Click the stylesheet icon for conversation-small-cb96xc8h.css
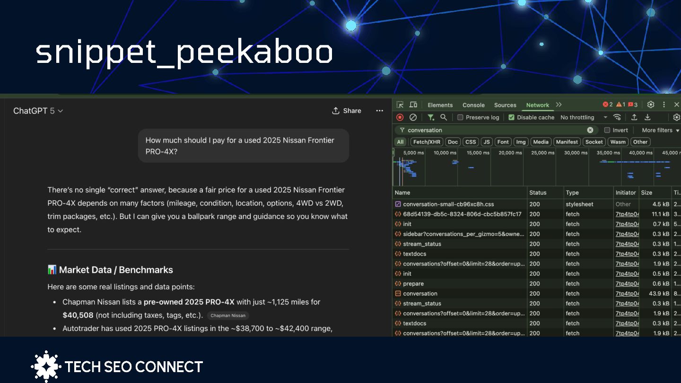Image resolution: width=681 pixels, height=383 pixels. click(x=398, y=204)
